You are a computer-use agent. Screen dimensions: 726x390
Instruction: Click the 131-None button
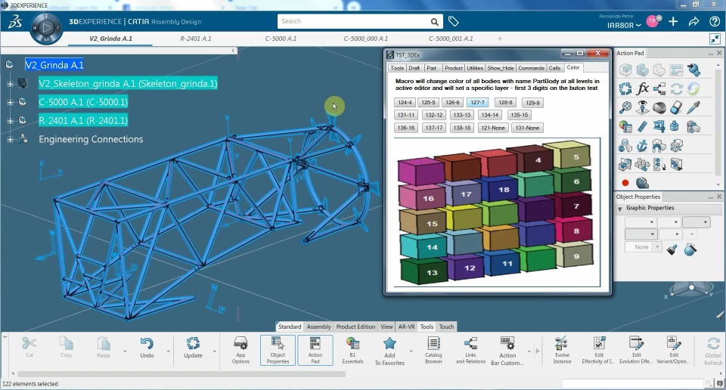pos(527,128)
